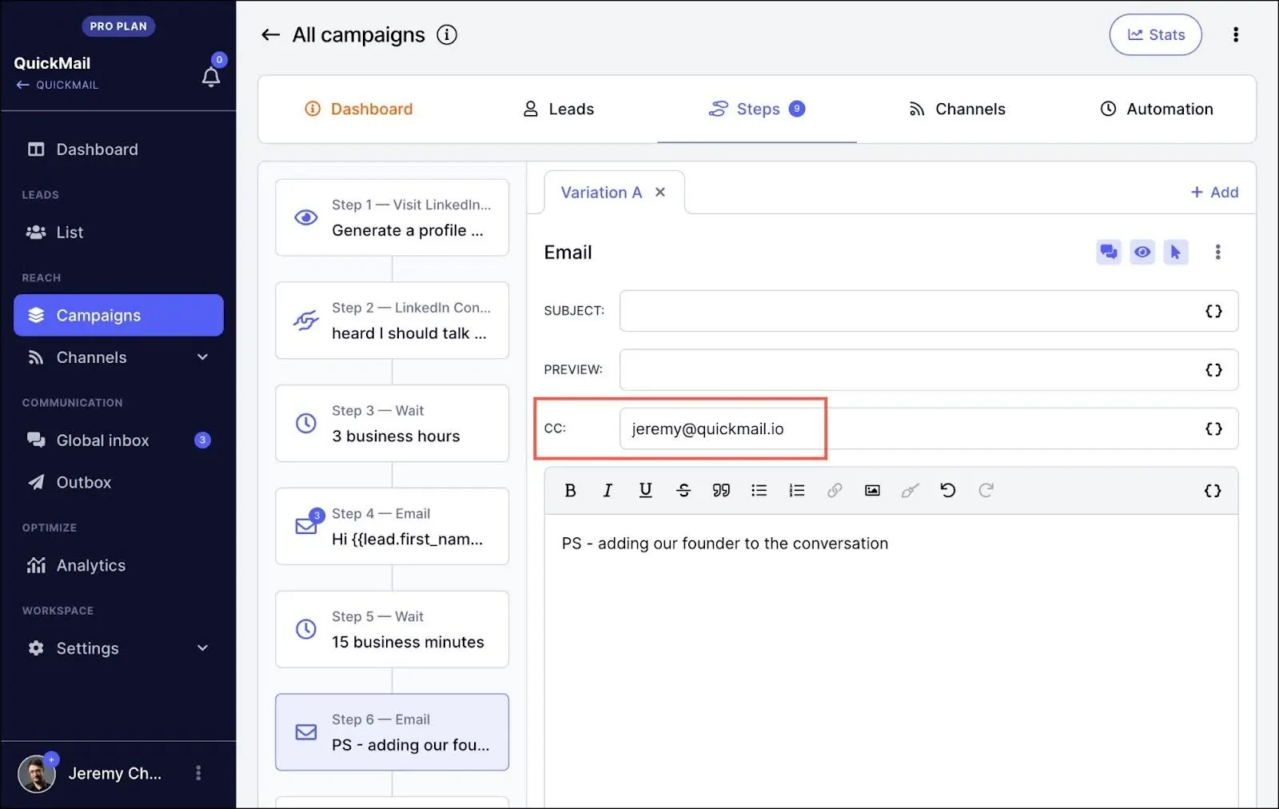Insert a blockquote in the email

tap(721, 490)
